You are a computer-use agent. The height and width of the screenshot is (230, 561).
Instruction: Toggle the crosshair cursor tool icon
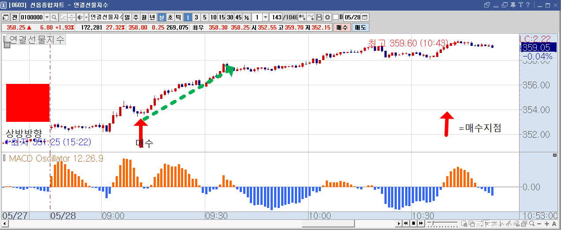point(487,223)
